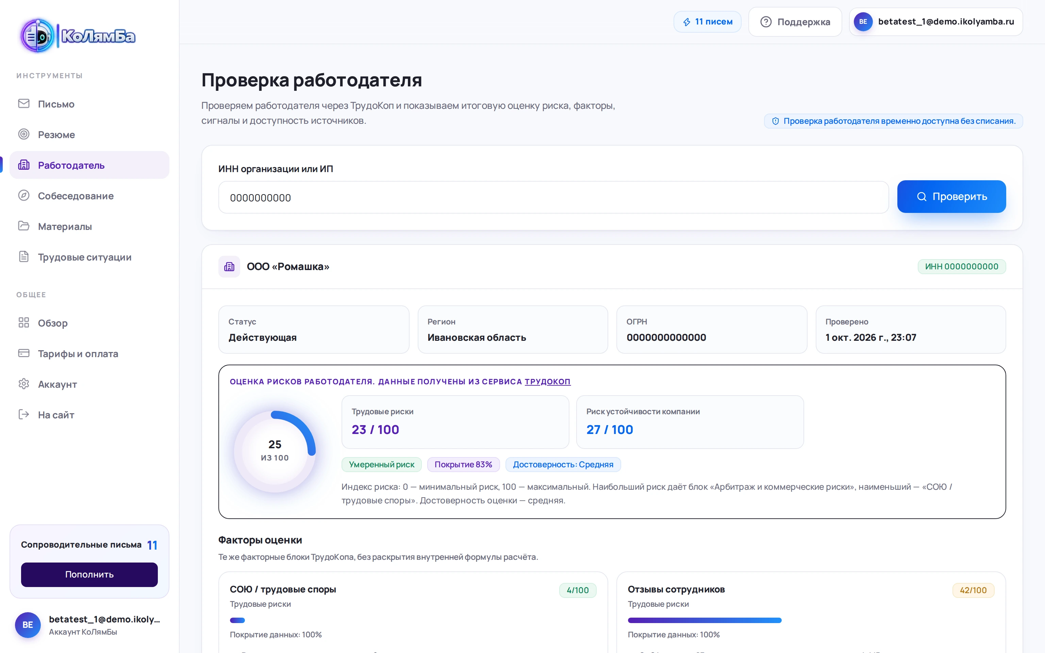Click the Пополнить button
1045x653 pixels.
(89, 574)
